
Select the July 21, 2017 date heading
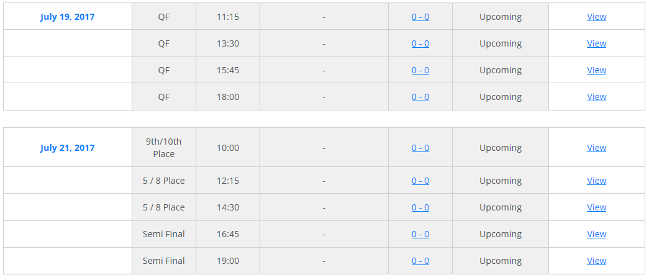(x=68, y=148)
